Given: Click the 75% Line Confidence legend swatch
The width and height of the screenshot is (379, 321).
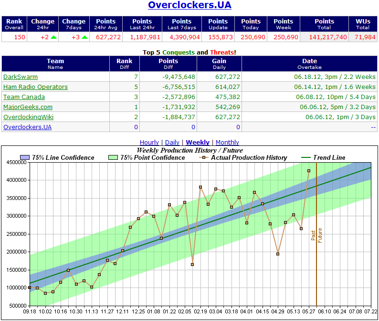Looking at the screenshot, I should coord(25,157).
